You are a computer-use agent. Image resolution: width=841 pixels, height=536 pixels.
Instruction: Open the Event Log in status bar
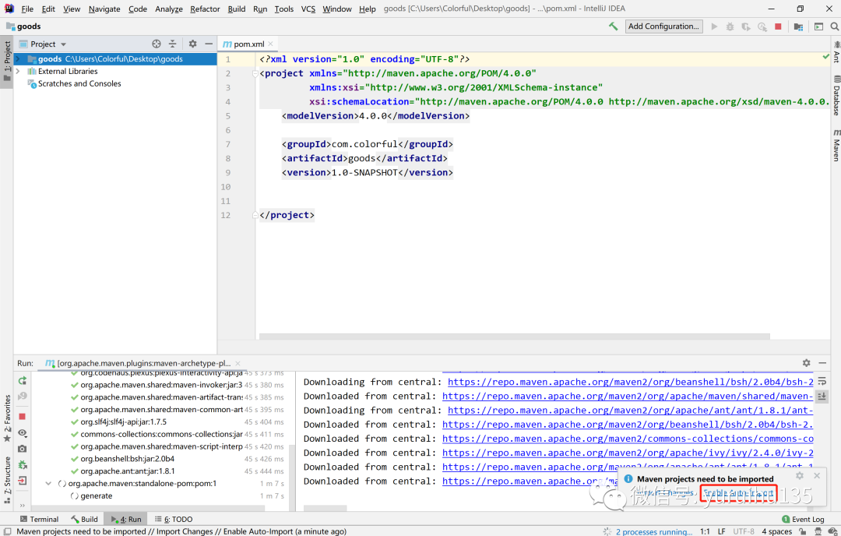[803, 519]
